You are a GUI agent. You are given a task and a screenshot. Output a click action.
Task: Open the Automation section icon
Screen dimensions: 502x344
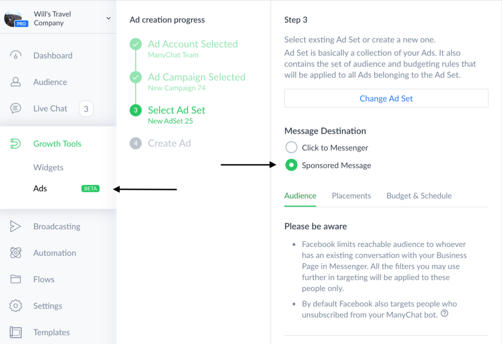pyautogui.click(x=15, y=253)
